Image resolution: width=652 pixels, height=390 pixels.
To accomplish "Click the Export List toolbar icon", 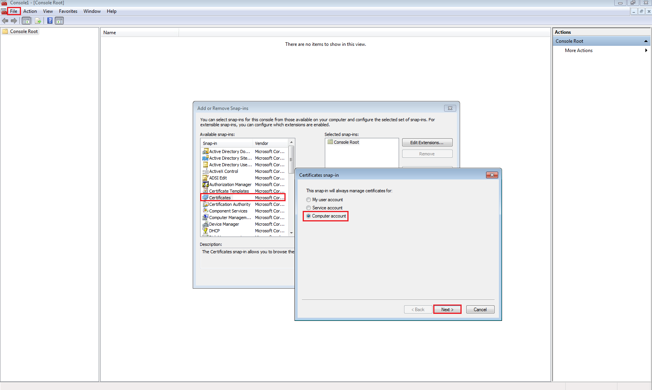I will (x=38, y=21).
